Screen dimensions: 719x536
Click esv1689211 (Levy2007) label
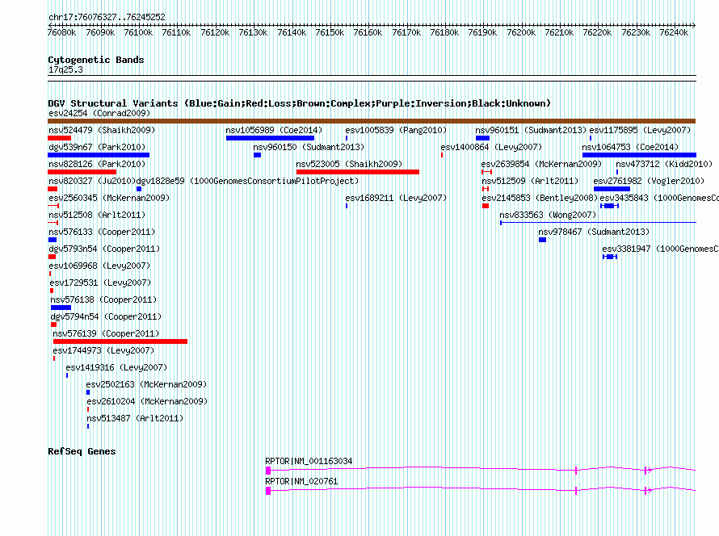[x=396, y=198]
